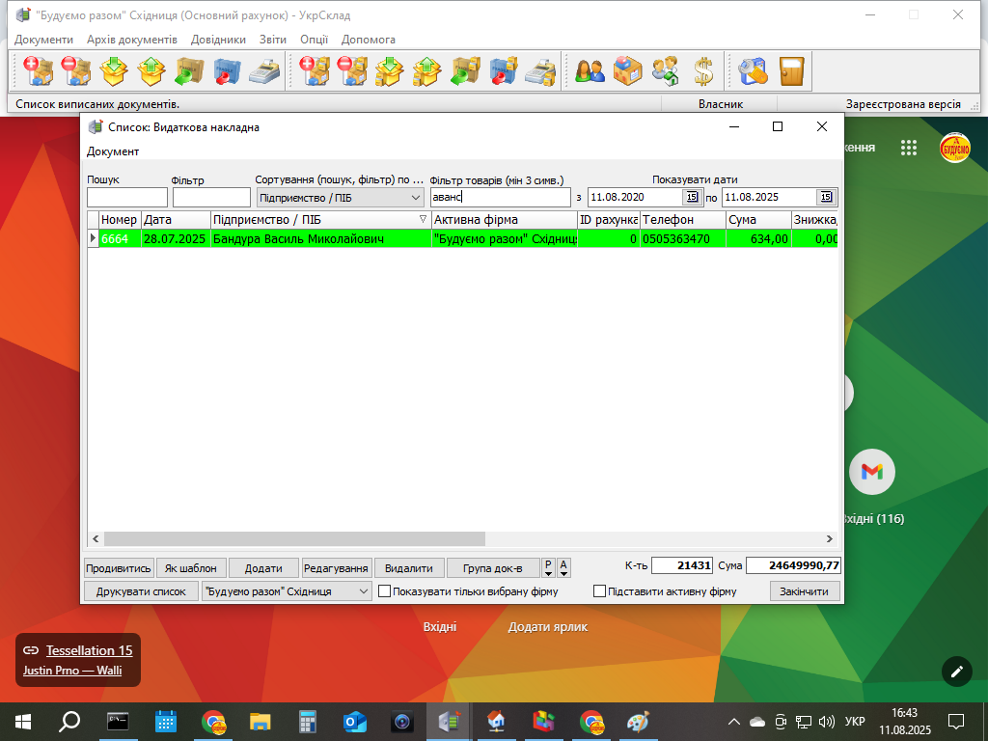Open the Звіти menu
This screenshot has width=988, height=741.
point(273,39)
